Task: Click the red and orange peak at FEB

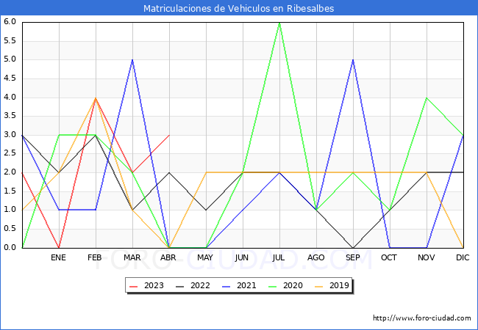Action: (96, 98)
